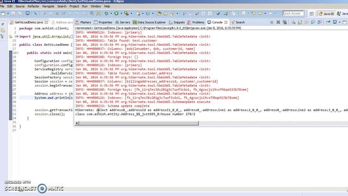The image size is (348, 196).
Task: Click the Save icon in the toolbar
Action: pyautogui.click(x=13, y=14)
